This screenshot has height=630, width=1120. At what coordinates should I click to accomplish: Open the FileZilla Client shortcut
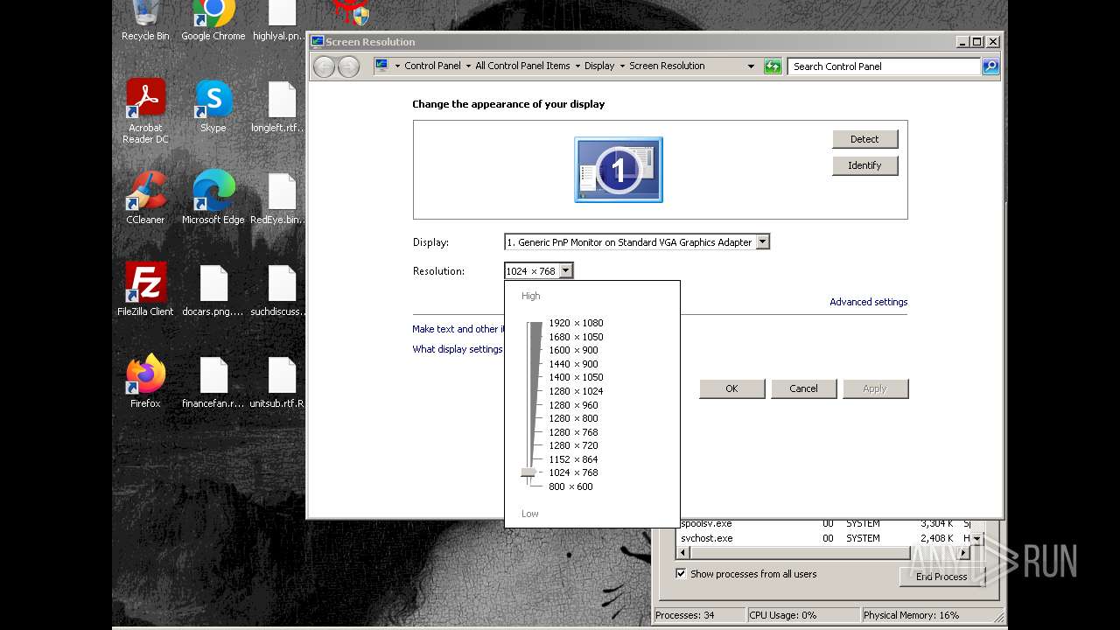[145, 290]
